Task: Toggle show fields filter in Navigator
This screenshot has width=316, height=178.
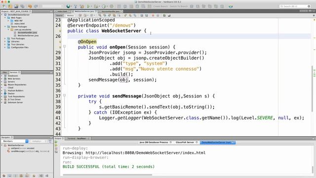Action: click(x=9, y=176)
